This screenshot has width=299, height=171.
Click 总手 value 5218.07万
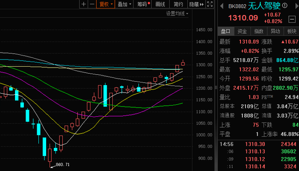246,60
